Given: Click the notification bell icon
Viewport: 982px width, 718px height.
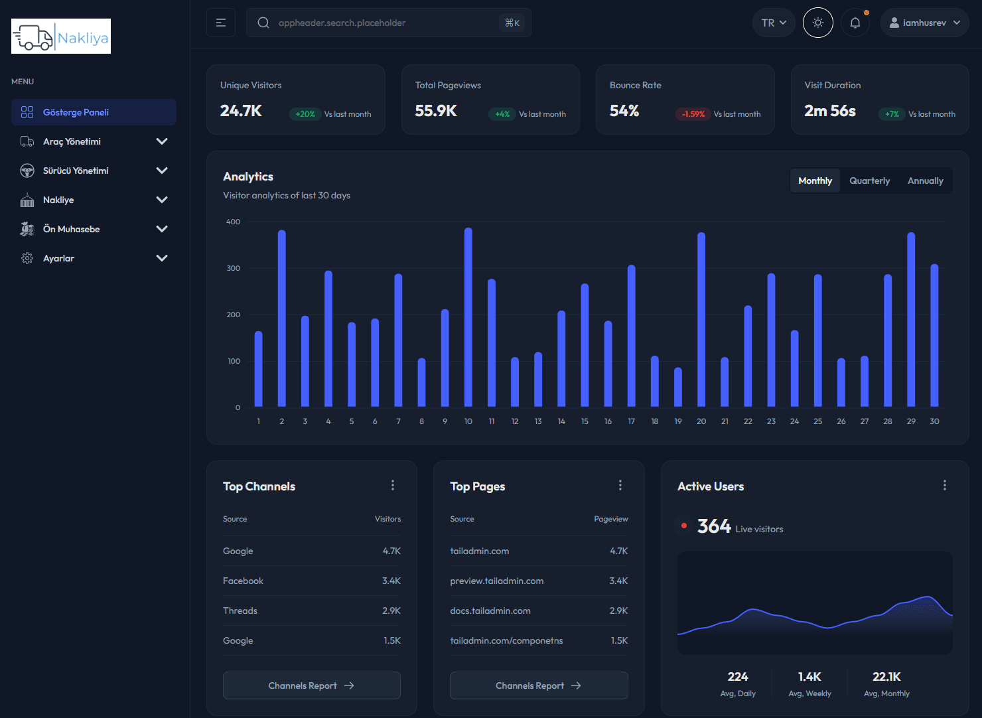Looking at the screenshot, I should point(855,22).
